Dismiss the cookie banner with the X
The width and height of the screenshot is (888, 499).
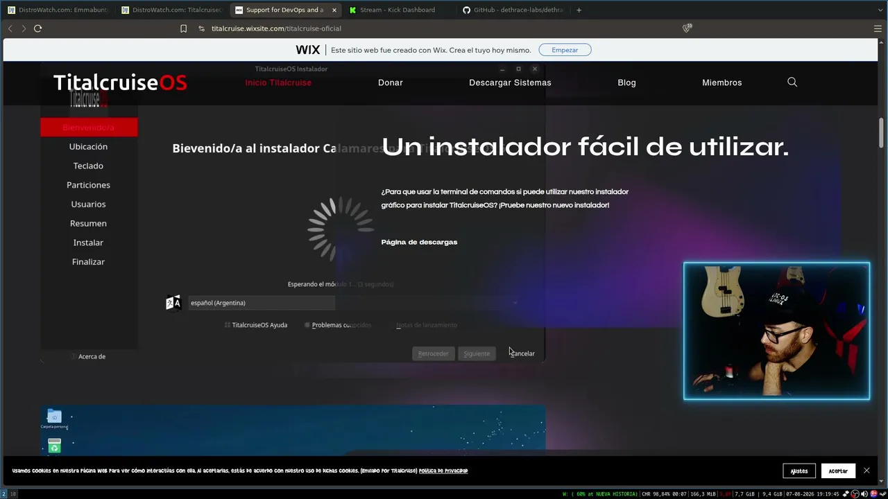tap(866, 471)
